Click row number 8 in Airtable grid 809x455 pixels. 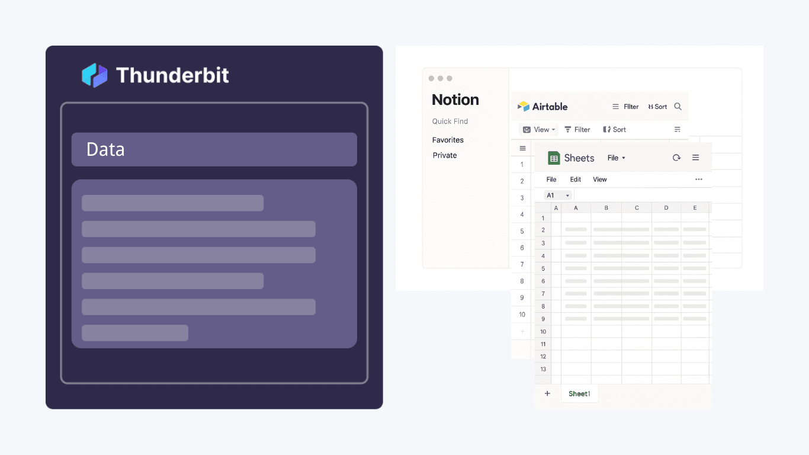point(522,281)
